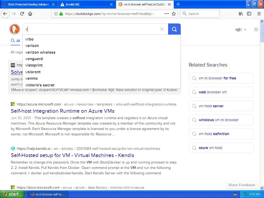Image resolution: width=264 pixels, height=198 pixels.
Task: Open the Library bookshelf icon
Action: 241,14
